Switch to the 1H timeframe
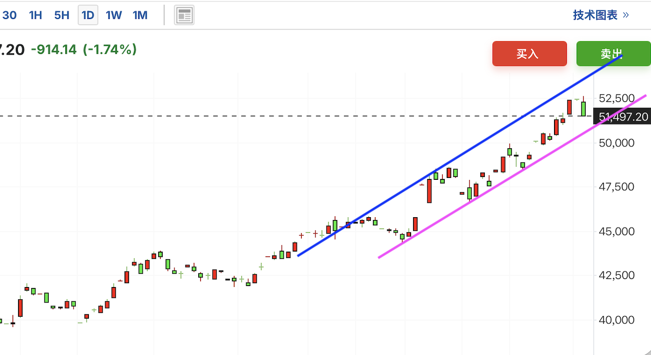 [x=35, y=15]
